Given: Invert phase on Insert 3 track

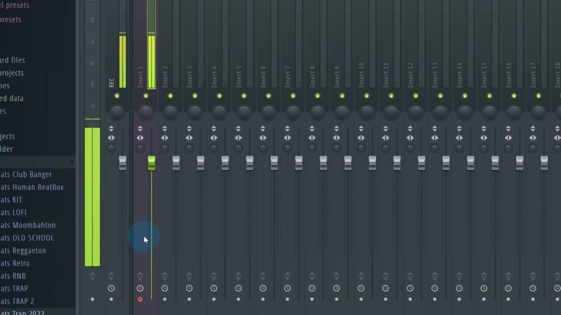Looking at the screenshot, I should click(x=189, y=129).
